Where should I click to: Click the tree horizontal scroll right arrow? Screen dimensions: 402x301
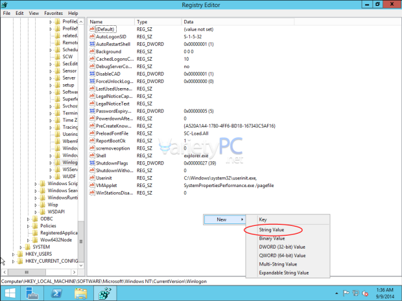(x=74, y=272)
